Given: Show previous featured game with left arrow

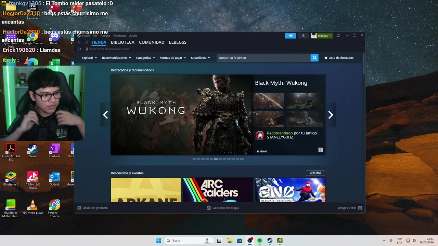Looking at the screenshot, I should click(x=105, y=115).
